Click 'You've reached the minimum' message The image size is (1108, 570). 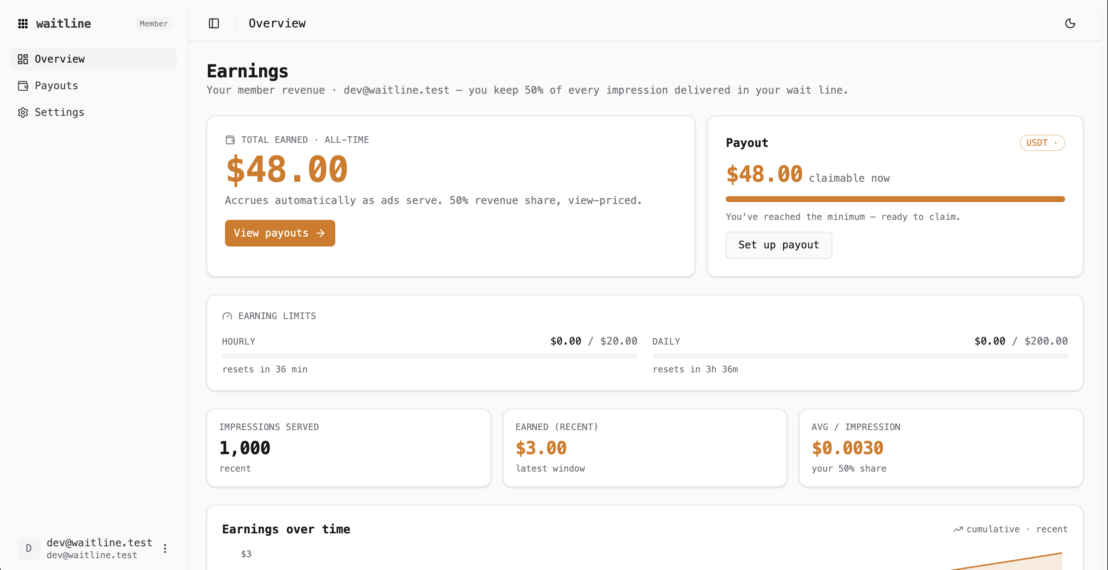pyautogui.click(x=843, y=217)
